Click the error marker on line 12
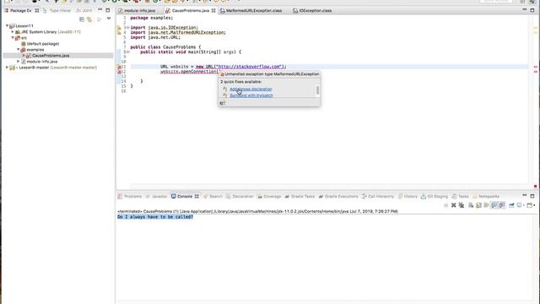Screen dimensions: 540x304 (119, 72)
